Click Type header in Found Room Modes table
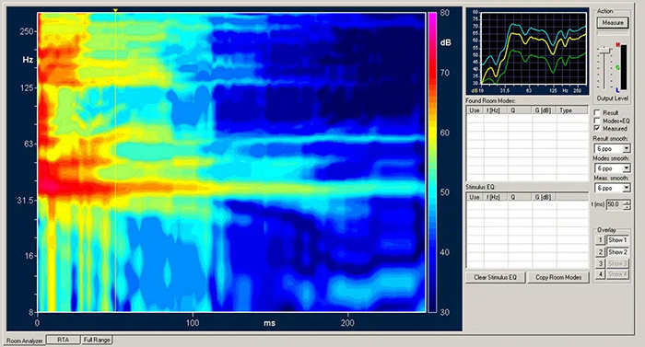Screen dimensions: 645x347 click(x=572, y=110)
